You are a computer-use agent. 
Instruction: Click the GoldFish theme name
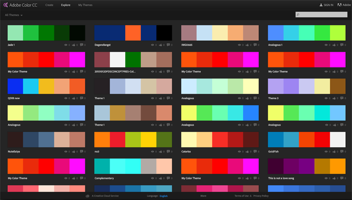pyautogui.click(x=273, y=151)
